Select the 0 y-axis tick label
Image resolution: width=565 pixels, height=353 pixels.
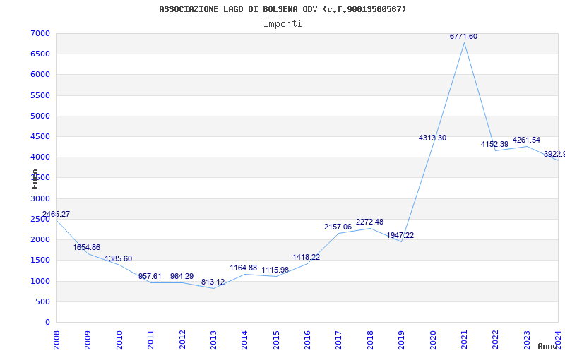pos(48,322)
